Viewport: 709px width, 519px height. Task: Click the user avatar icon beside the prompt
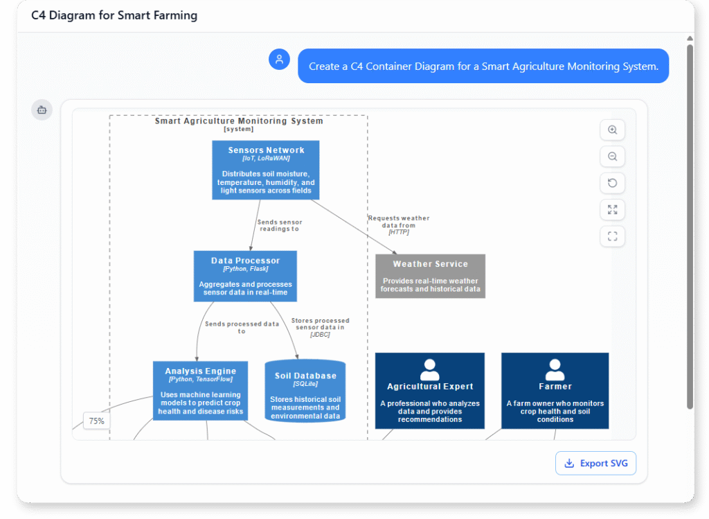point(279,60)
